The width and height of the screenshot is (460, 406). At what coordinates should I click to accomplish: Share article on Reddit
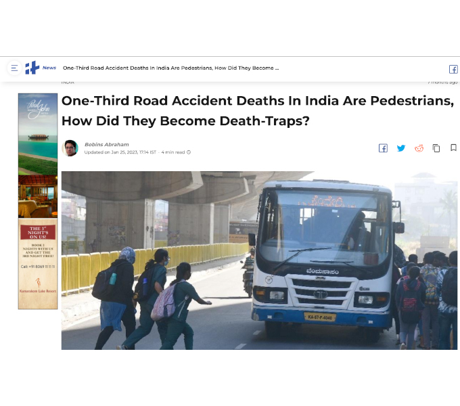point(419,148)
